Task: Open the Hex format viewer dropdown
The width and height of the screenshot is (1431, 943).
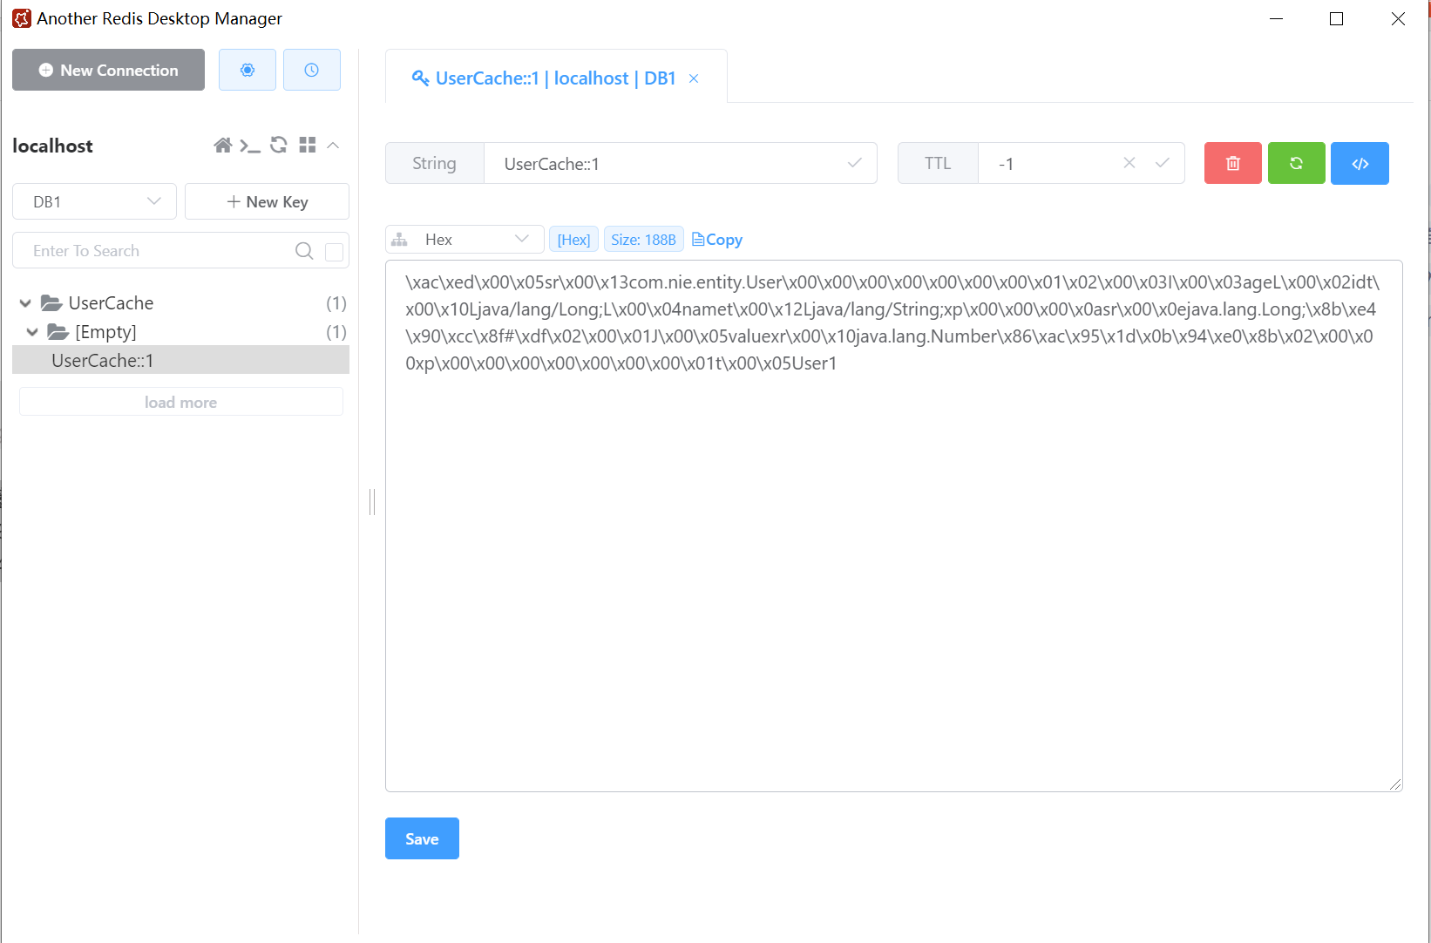Action: [x=465, y=239]
